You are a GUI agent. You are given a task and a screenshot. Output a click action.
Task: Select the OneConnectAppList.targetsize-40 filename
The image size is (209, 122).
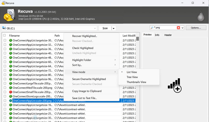pos(32,53)
